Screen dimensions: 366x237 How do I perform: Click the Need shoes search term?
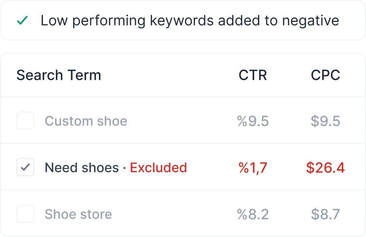coord(82,168)
